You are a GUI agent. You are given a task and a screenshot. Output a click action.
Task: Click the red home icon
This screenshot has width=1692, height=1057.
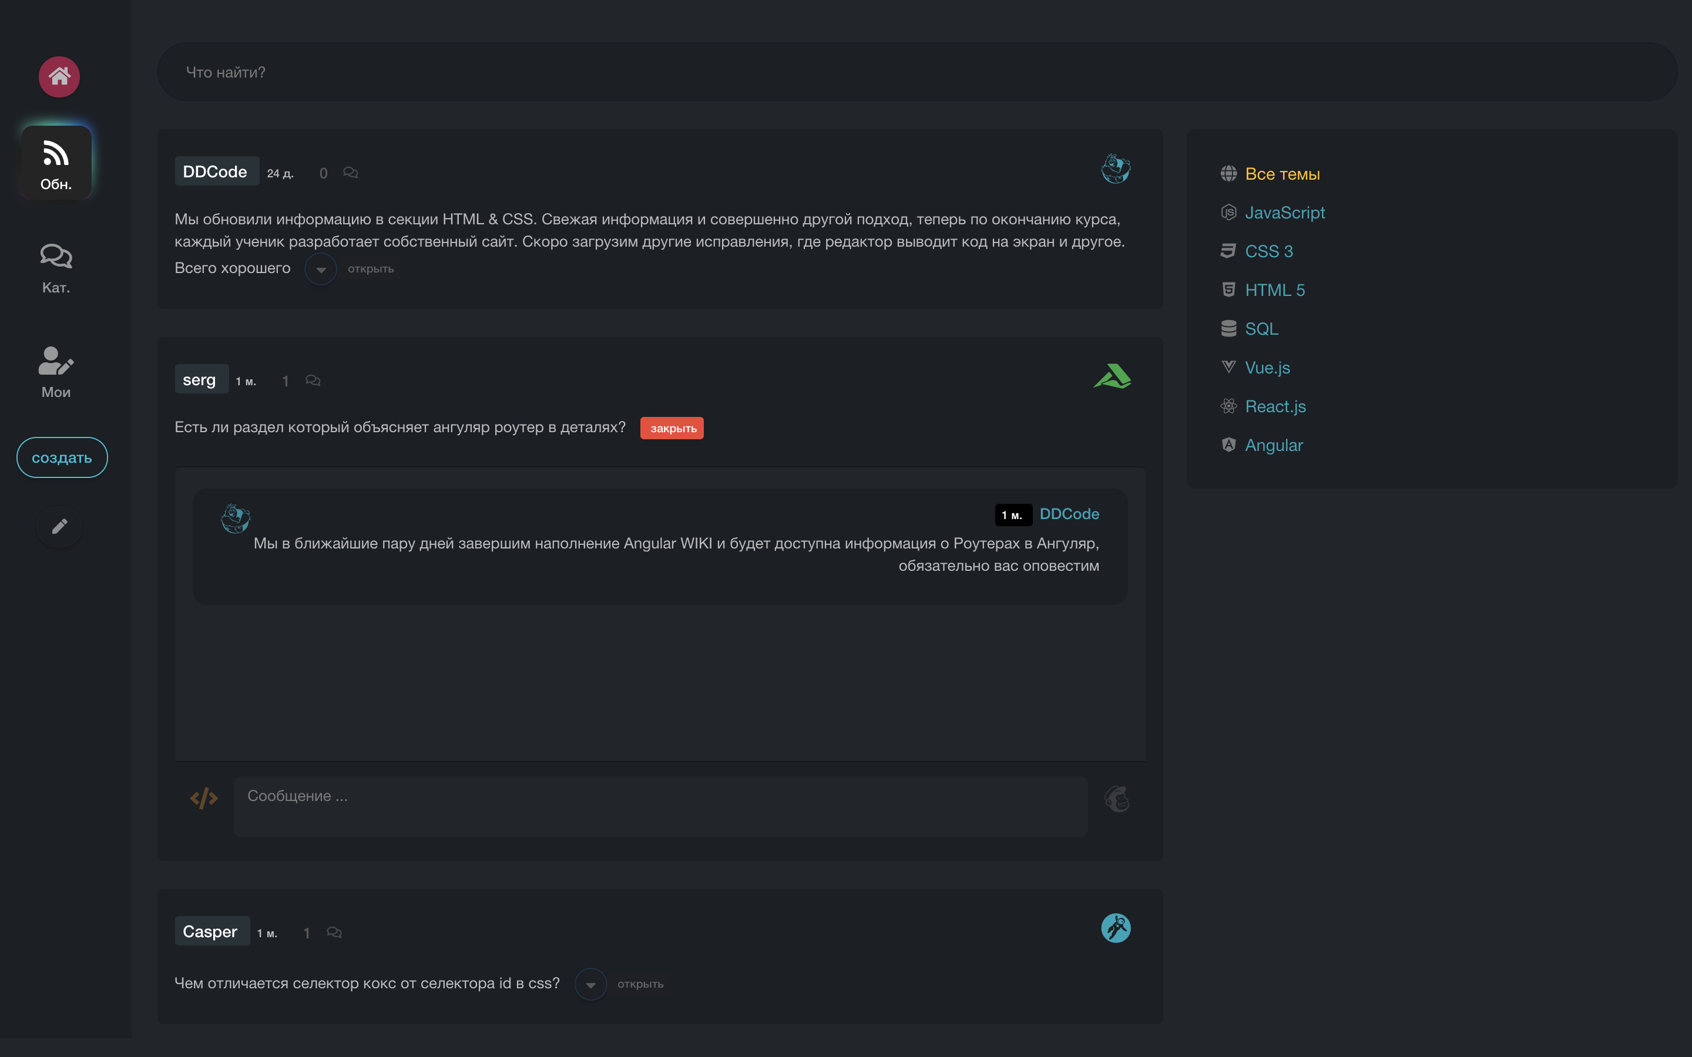[x=59, y=76]
